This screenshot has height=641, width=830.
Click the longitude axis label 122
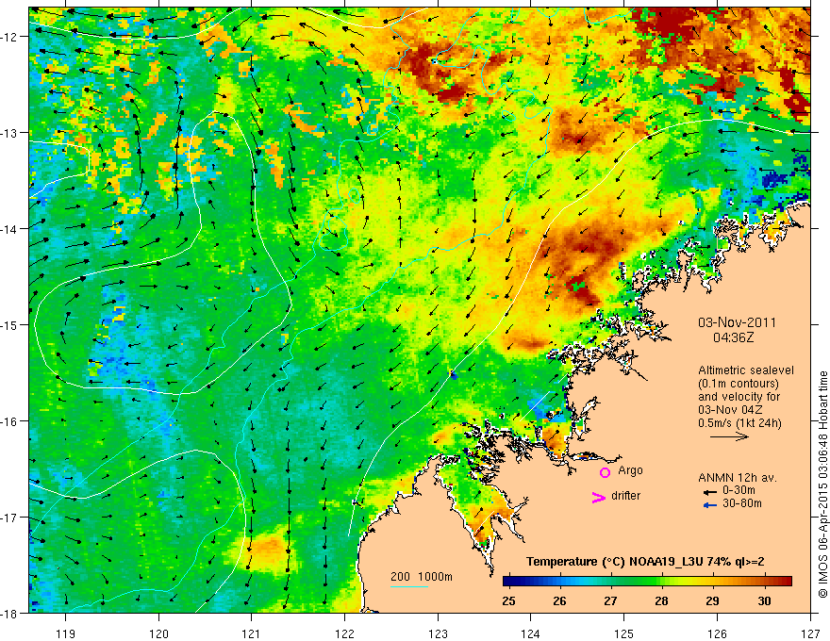click(x=344, y=633)
